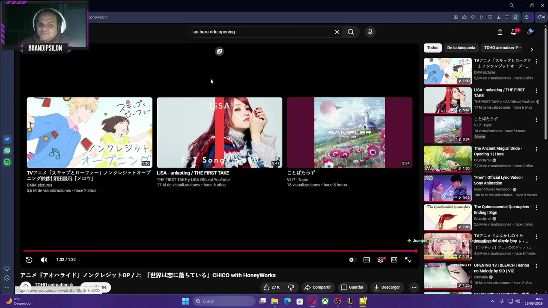
Task: Open Spotify in Opera sidebar
Action: point(7,162)
